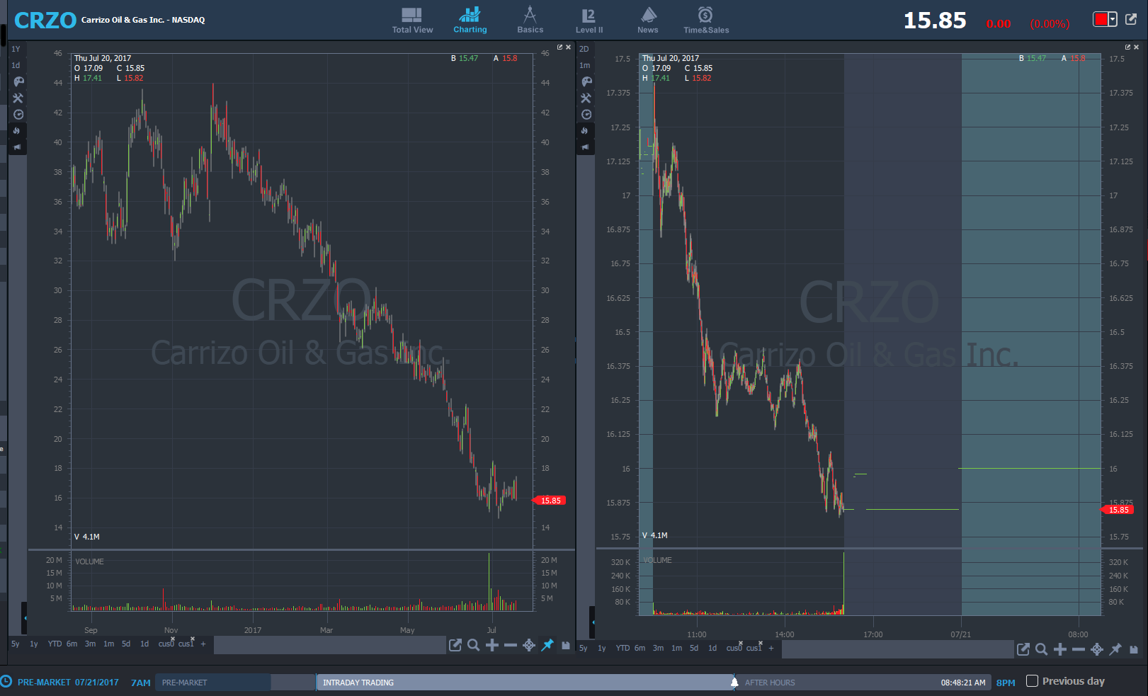Open the Level II tab
This screenshot has height=696, width=1148.
(589, 20)
